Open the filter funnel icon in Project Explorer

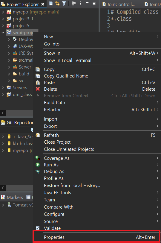[64, 3]
